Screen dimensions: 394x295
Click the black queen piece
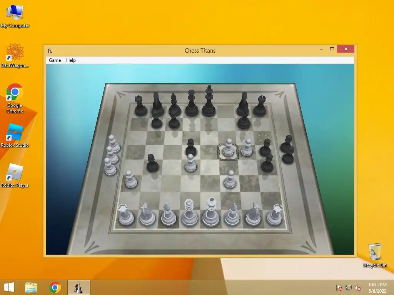192,103
